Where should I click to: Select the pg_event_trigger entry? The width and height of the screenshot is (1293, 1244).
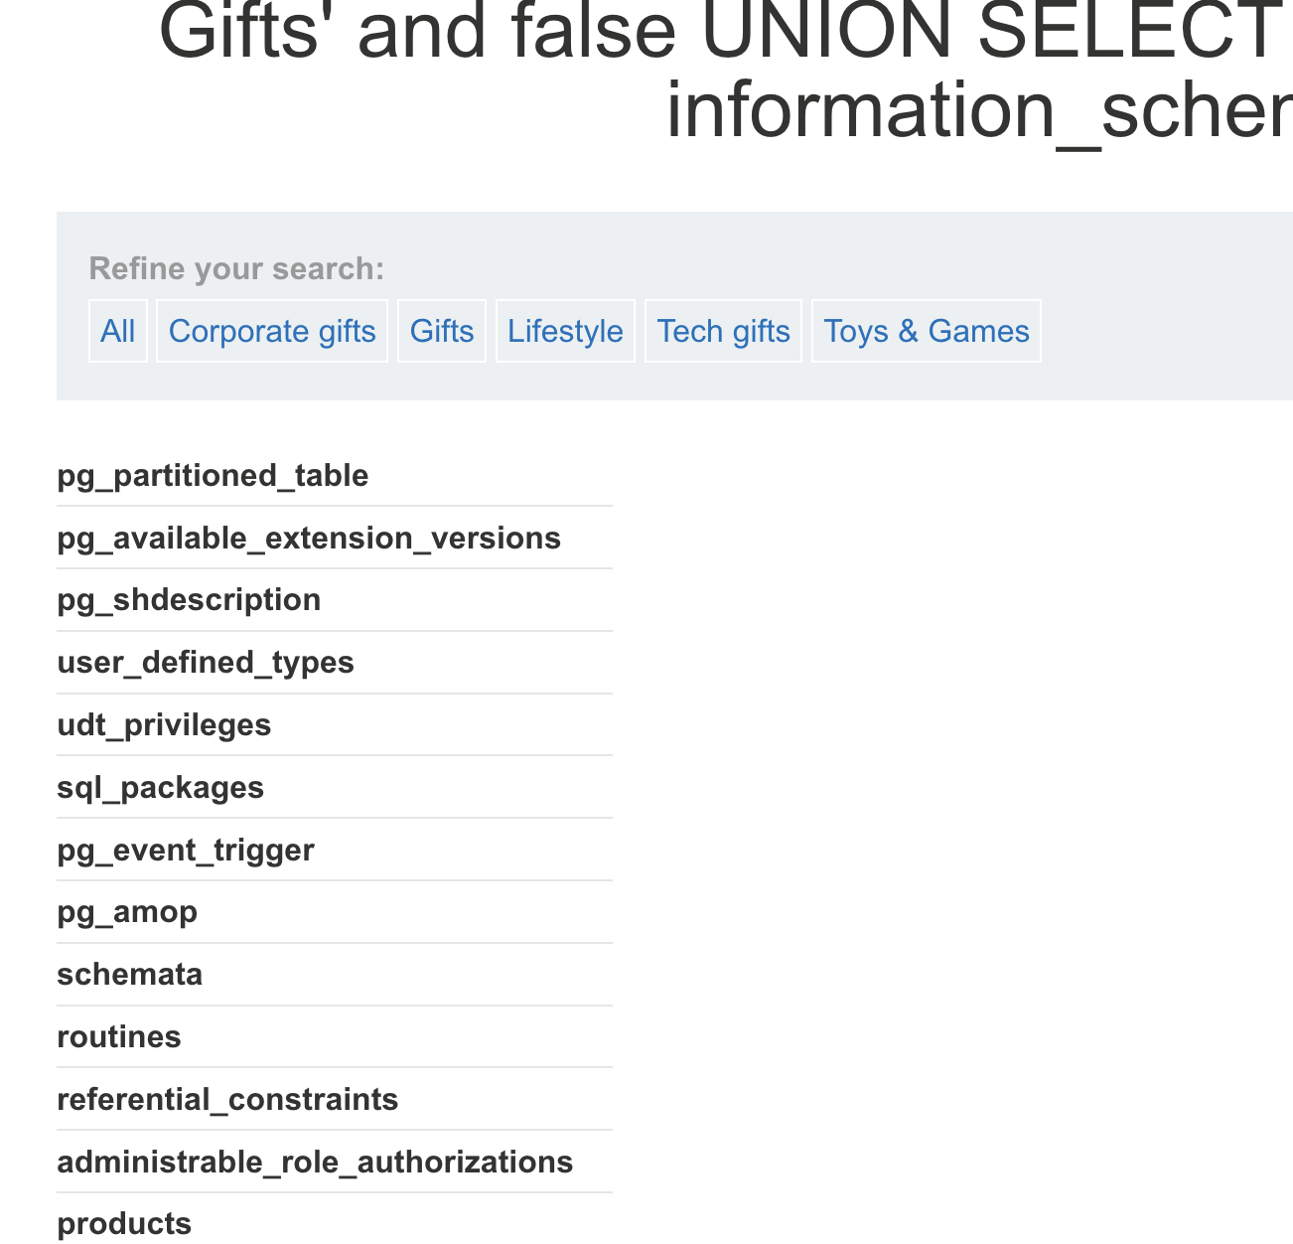[x=186, y=851]
